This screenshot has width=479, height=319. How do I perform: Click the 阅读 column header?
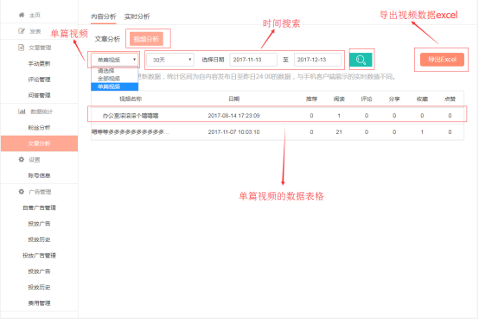pyautogui.click(x=339, y=99)
